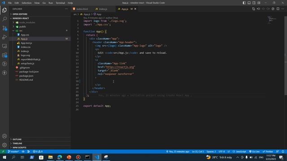Image resolution: width=287 pixels, height=161 pixels.
Task: Toggle the Primary Side Bar
Action: click(x=244, y=3)
